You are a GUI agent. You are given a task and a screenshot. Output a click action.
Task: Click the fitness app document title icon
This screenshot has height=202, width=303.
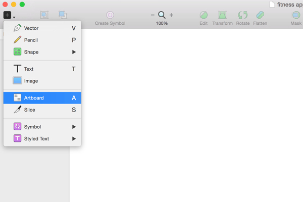pos(272,5)
